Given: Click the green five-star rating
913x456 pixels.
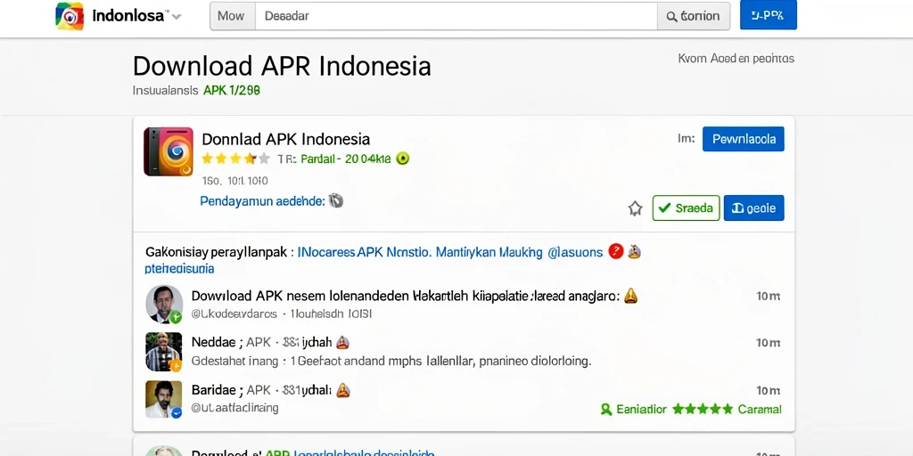Looking at the screenshot, I should click(703, 409).
